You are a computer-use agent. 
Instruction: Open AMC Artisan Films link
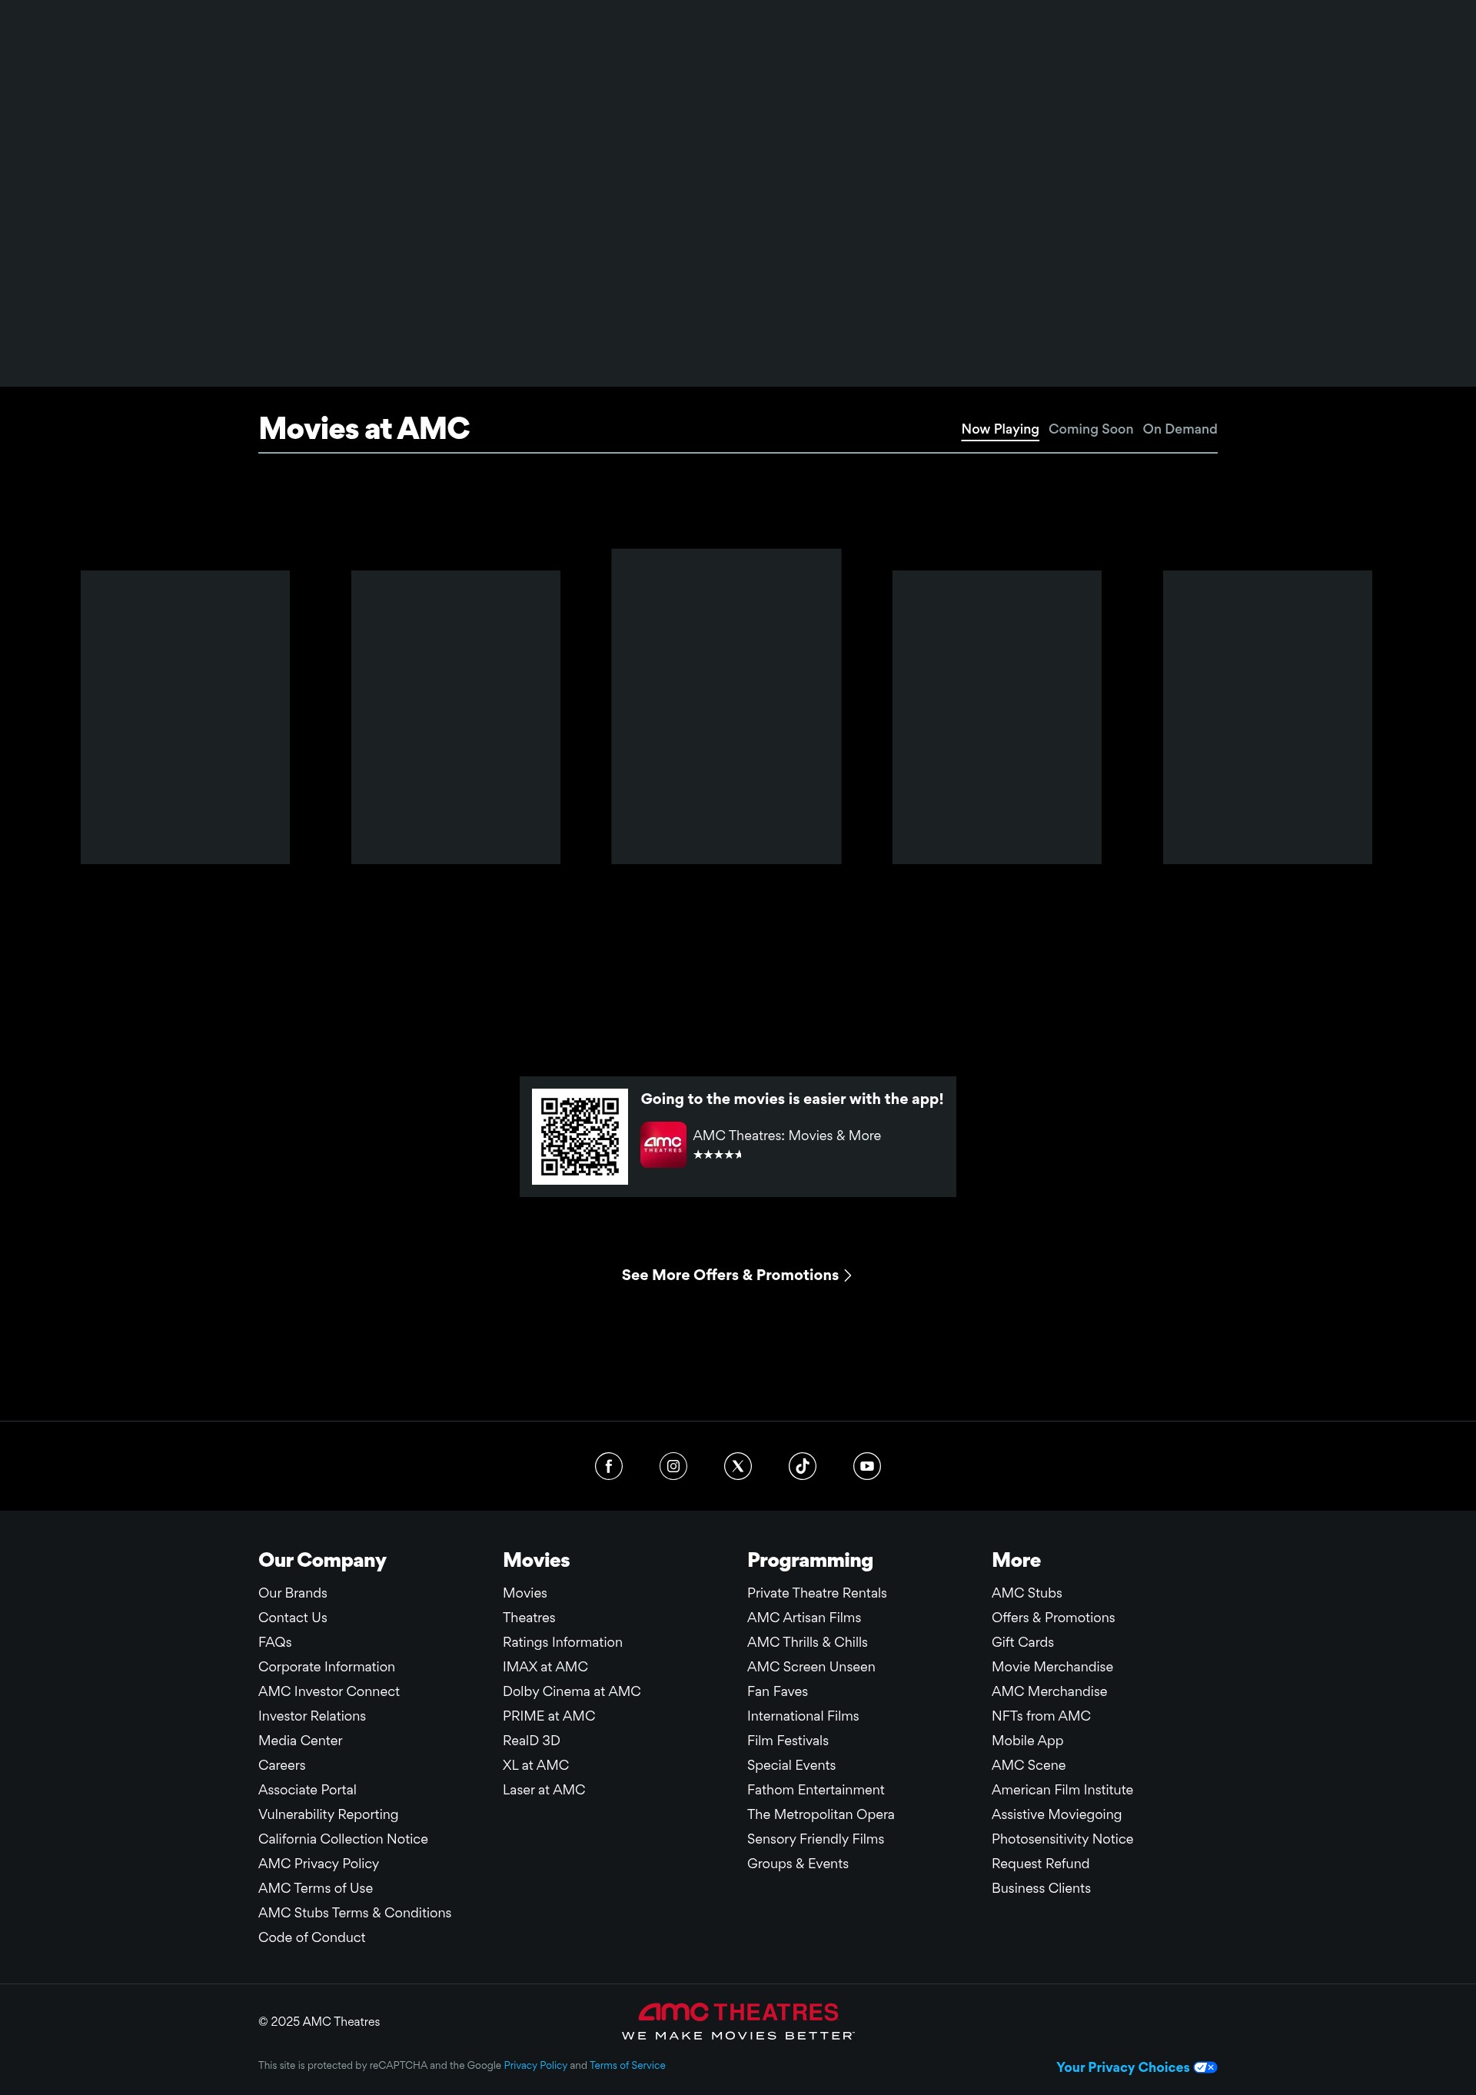(x=803, y=1617)
